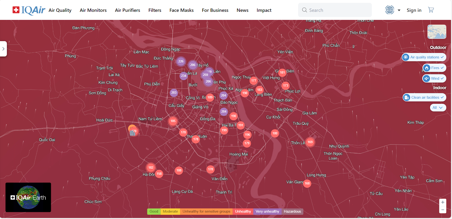Select the station marker showing 259
The image size is (452, 219).
(x=205, y=75)
